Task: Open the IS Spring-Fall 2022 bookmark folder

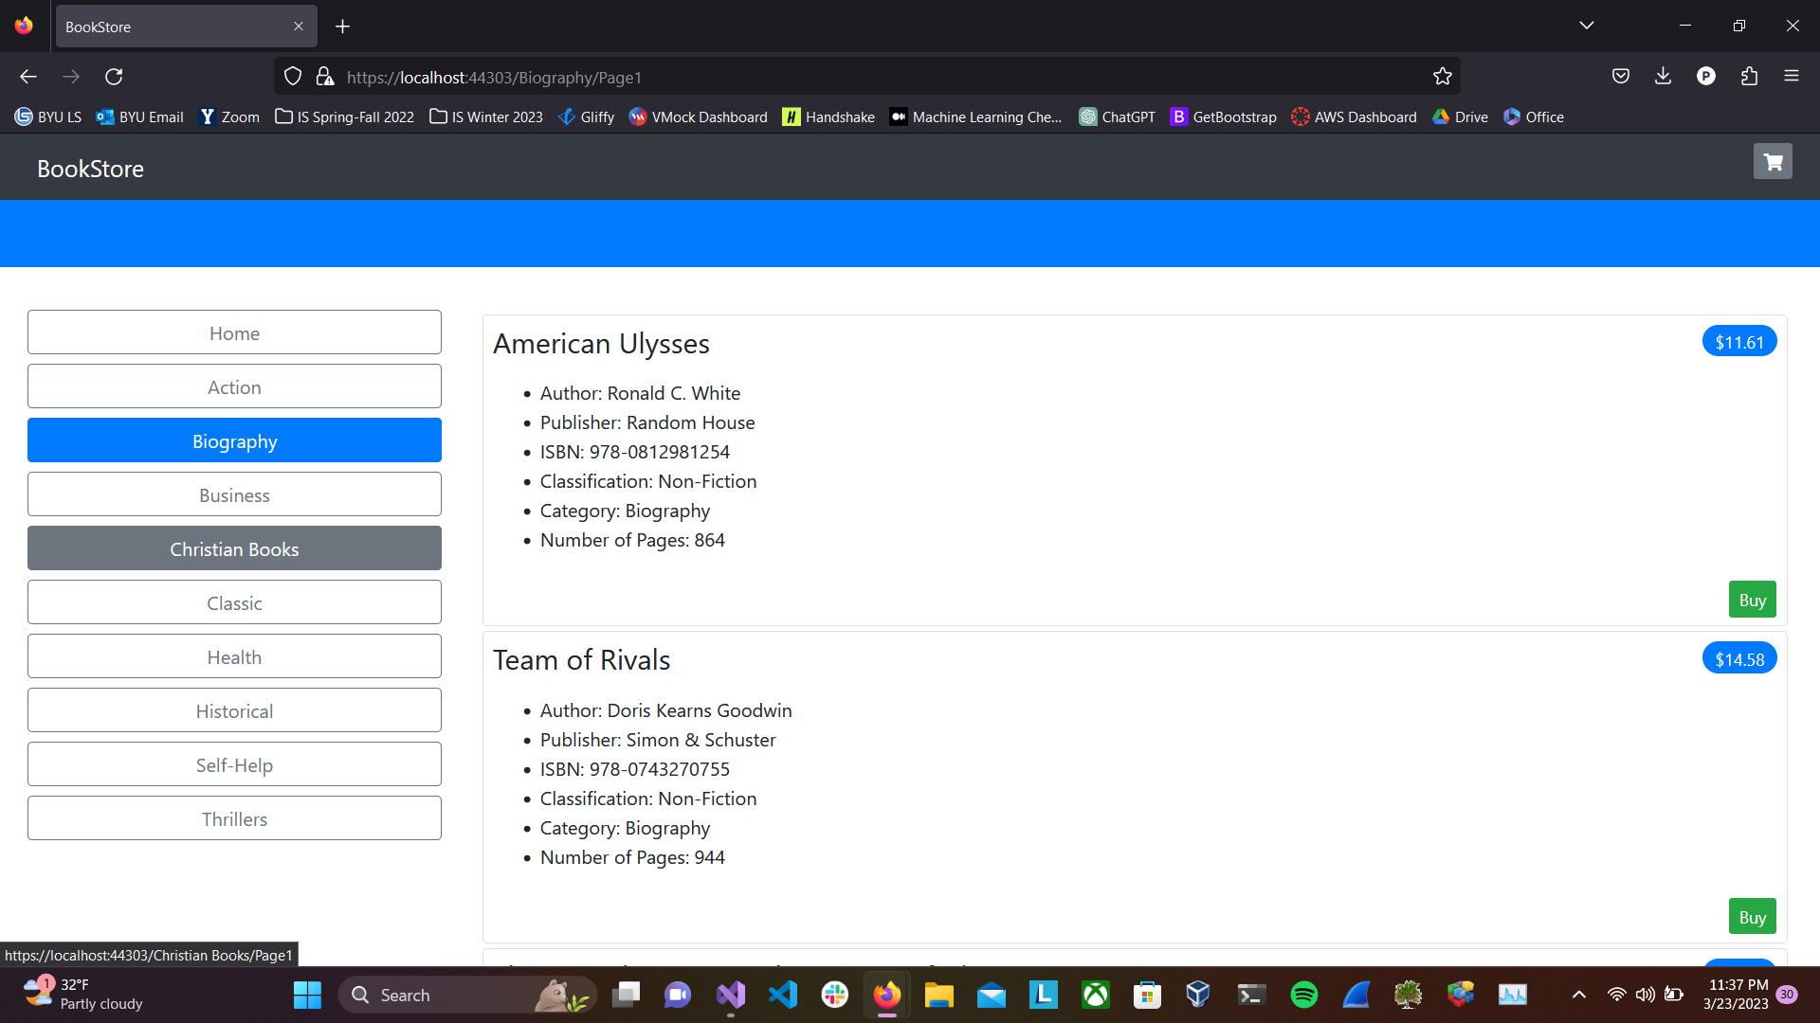Action: click(x=345, y=117)
